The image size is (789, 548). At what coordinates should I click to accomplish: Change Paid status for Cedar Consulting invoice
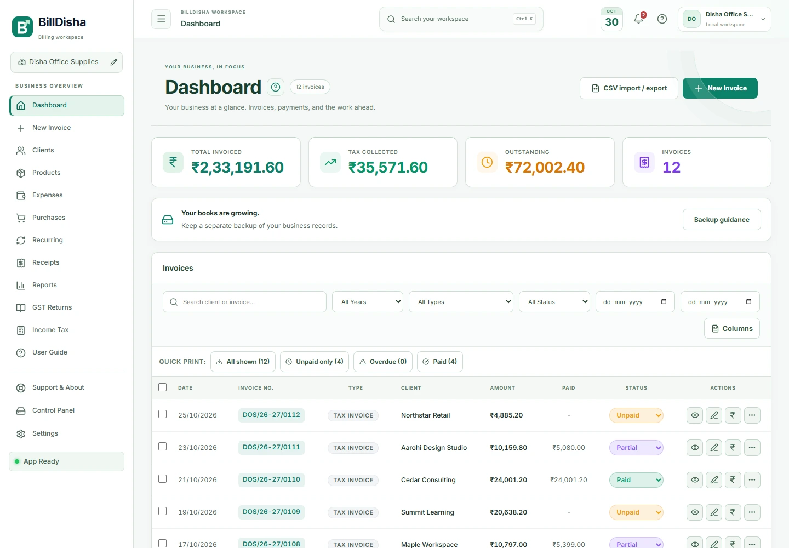tap(636, 480)
